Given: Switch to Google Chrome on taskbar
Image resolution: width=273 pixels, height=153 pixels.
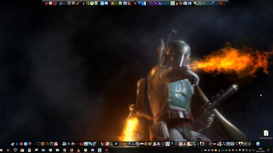Looking at the screenshot, I should click(64, 150).
